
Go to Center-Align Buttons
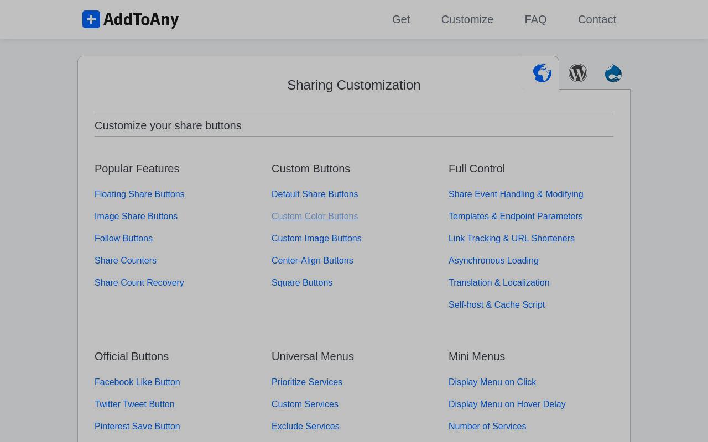pos(312,260)
